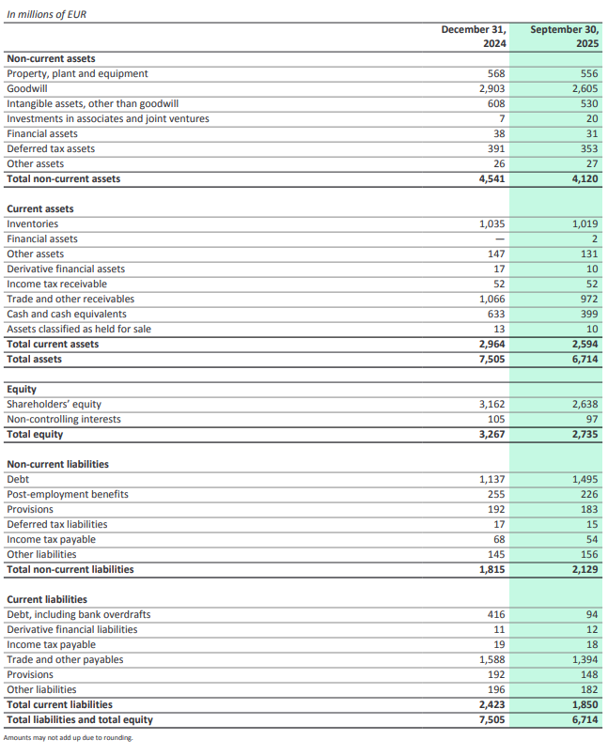Click the "Equity" section heading
This screenshot has width=608, height=755.
21,389
